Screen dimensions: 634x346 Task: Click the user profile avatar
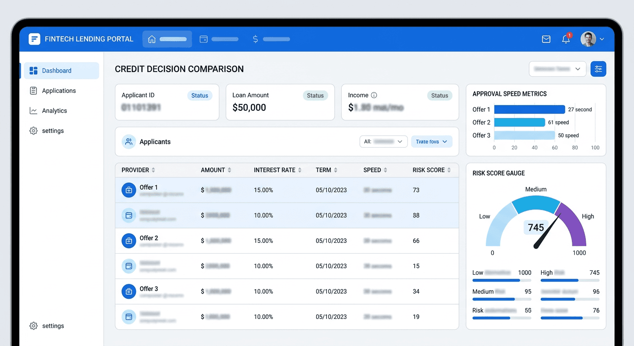pyautogui.click(x=588, y=39)
